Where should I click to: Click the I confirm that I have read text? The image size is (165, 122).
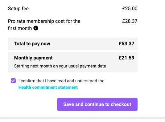(x=61, y=81)
